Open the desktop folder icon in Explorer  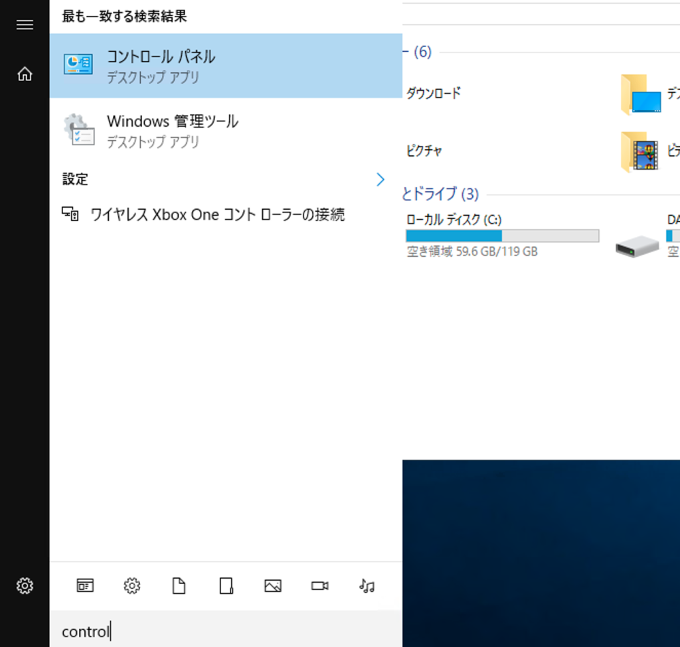coord(641,94)
